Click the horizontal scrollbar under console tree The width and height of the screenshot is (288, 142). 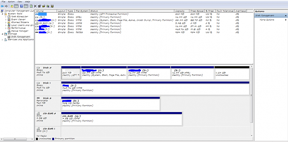point(17,139)
